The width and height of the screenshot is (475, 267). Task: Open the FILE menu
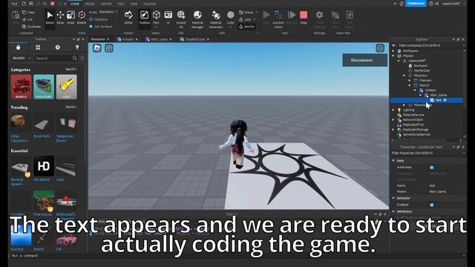(14, 4)
